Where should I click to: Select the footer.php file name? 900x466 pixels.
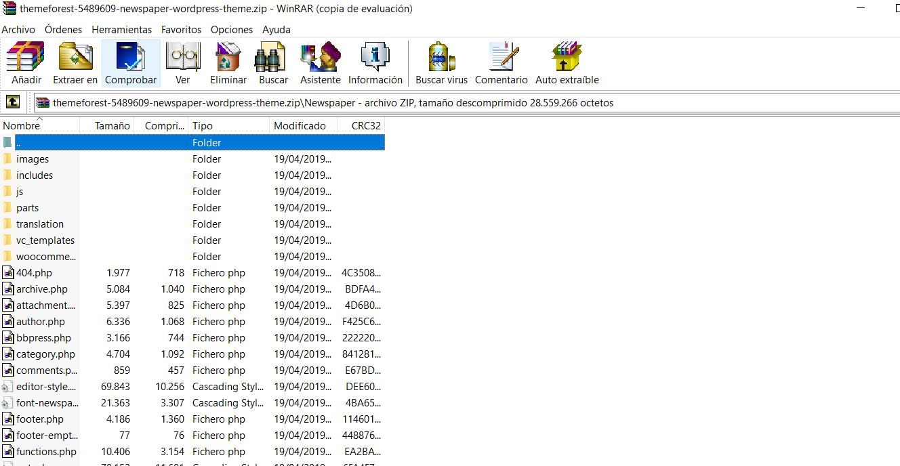(40, 419)
